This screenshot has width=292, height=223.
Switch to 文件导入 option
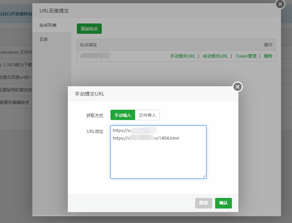point(147,115)
